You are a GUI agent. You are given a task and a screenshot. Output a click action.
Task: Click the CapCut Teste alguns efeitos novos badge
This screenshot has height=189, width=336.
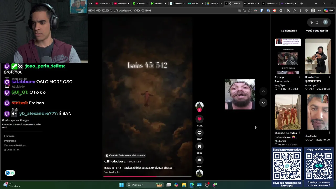125,155
